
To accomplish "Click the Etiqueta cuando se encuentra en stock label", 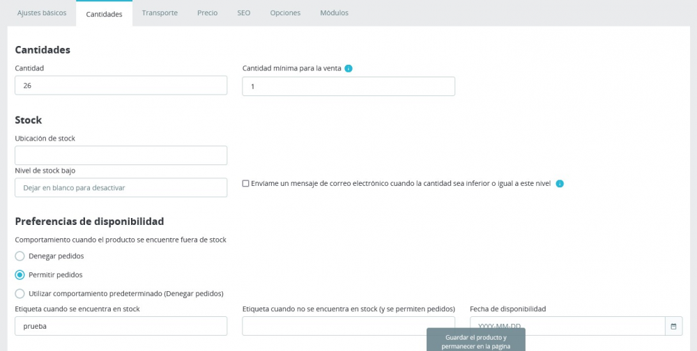I will [x=77, y=309].
